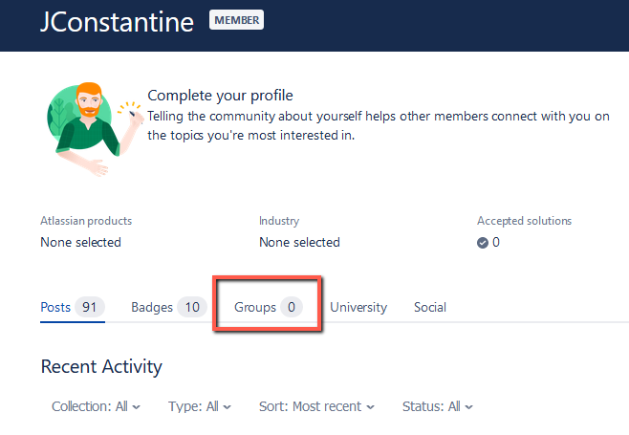The height and width of the screenshot is (435, 629).
Task: Expand the Type: All filter
Action: (x=200, y=406)
